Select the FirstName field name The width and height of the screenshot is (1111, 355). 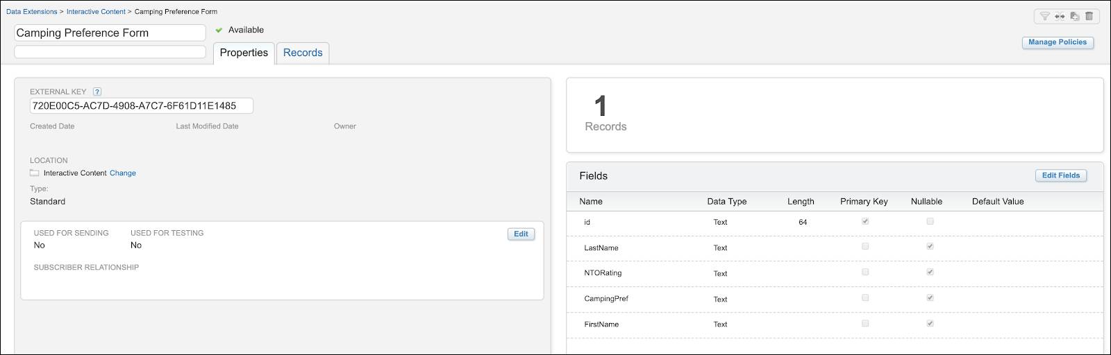coord(601,324)
